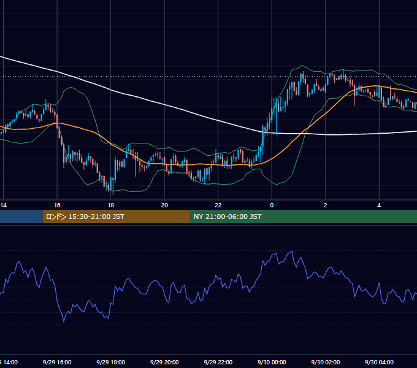Screen dimensions: 417x368
Task: Click the 9/30 02:00 label on oscillator axis
Action: pos(326,362)
